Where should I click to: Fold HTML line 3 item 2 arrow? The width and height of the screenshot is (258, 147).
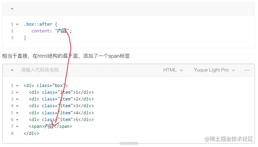coord(17,99)
